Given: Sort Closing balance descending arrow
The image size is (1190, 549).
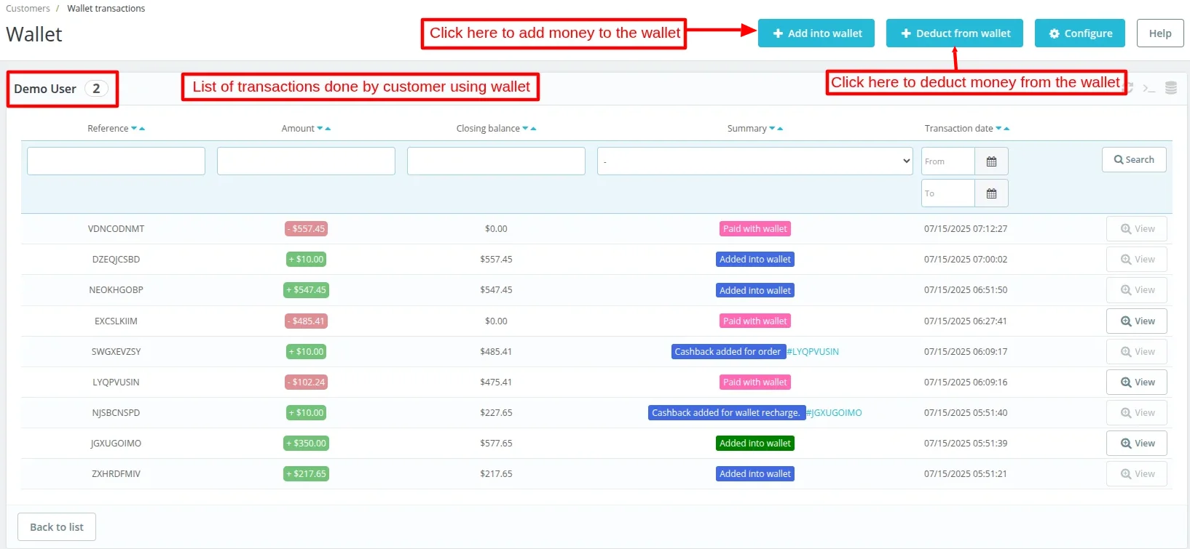Looking at the screenshot, I should pos(525,129).
